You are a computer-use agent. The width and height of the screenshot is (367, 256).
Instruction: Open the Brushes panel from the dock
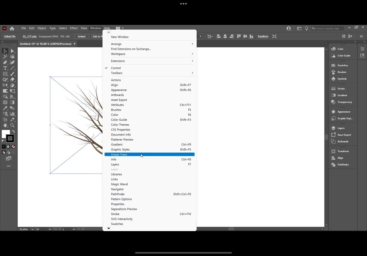click(342, 72)
